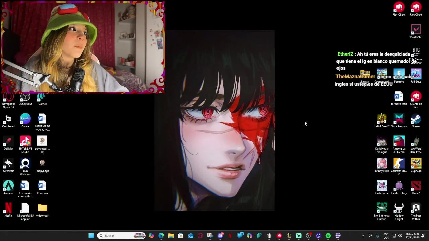This screenshot has width=429, height=241.
Task: Open the VALORANT desktop shortcut
Action: [x=416, y=31]
